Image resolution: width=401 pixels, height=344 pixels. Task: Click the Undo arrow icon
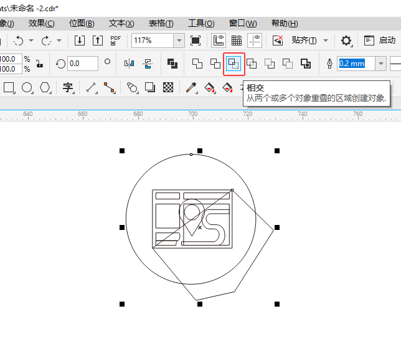pos(19,41)
